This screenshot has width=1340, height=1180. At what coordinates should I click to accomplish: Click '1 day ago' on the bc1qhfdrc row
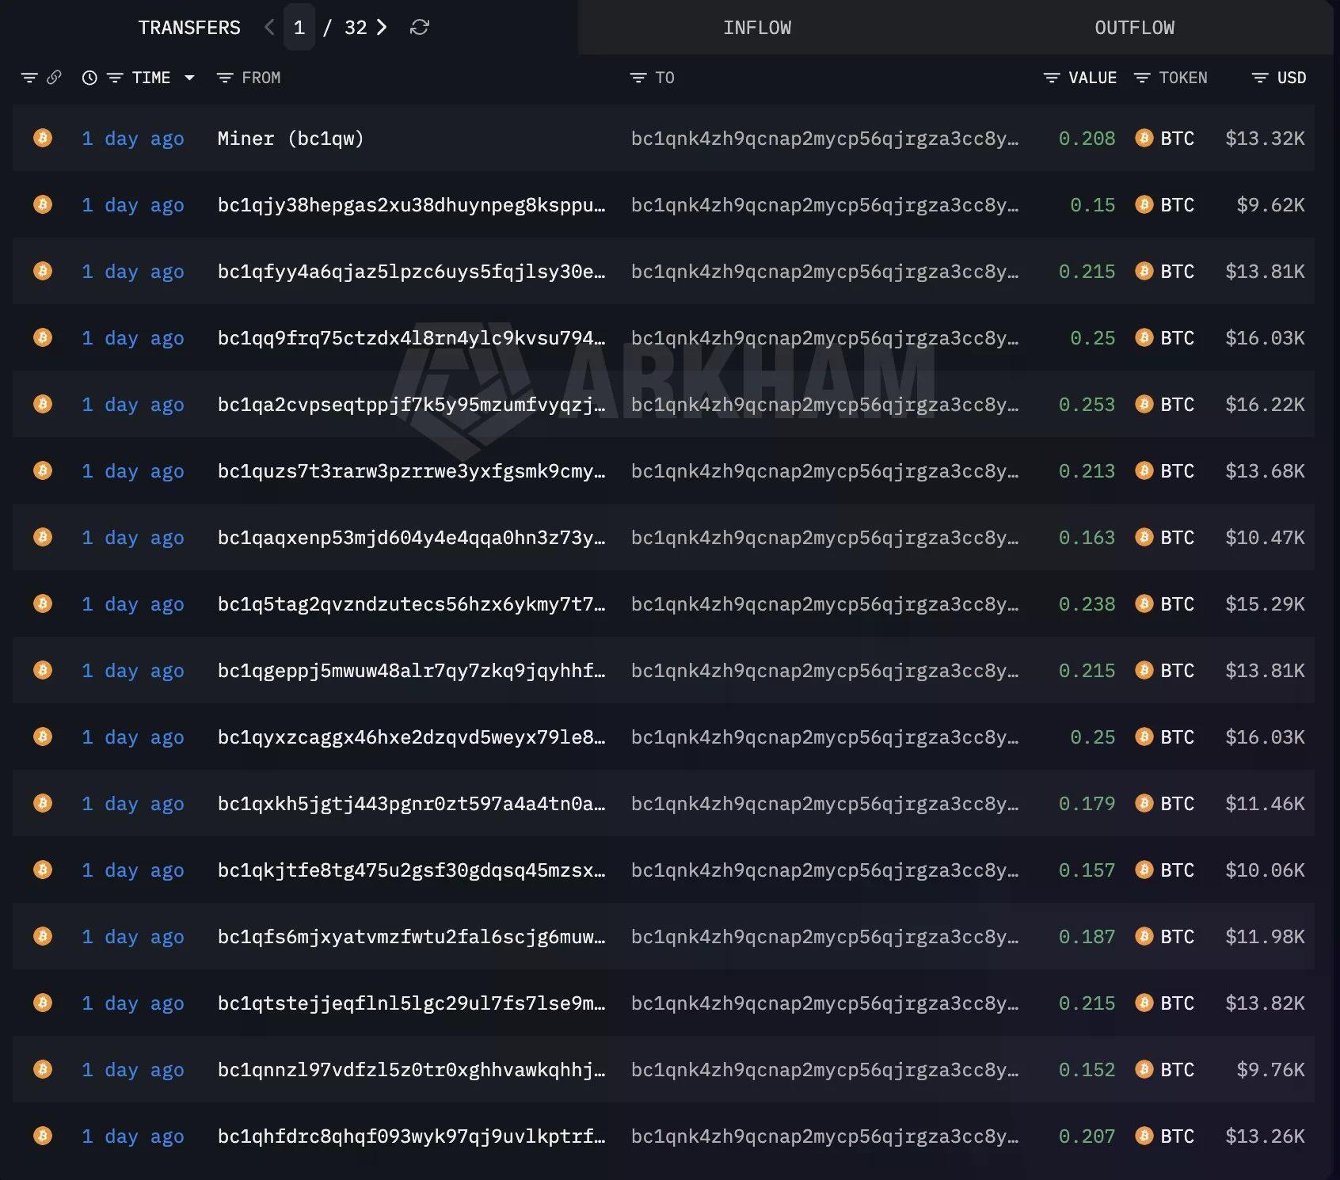tap(133, 1136)
